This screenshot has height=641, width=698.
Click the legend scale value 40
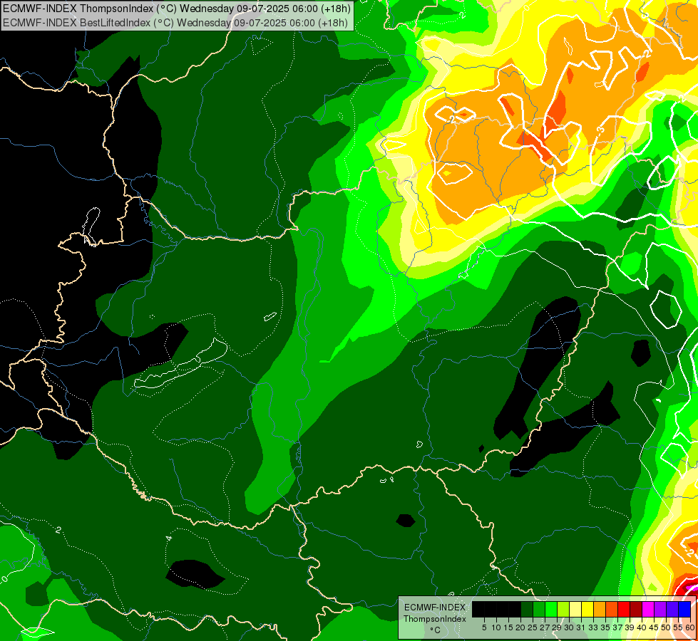(x=642, y=627)
